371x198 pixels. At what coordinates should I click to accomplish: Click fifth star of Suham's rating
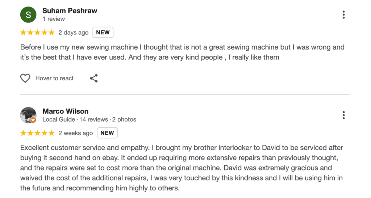pos(51,33)
